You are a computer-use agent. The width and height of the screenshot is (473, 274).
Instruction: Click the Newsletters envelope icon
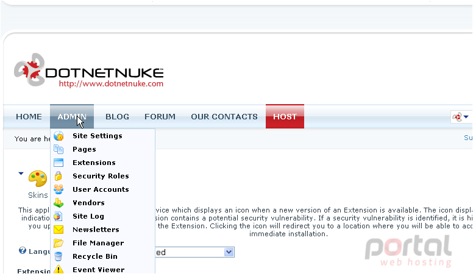(x=59, y=230)
